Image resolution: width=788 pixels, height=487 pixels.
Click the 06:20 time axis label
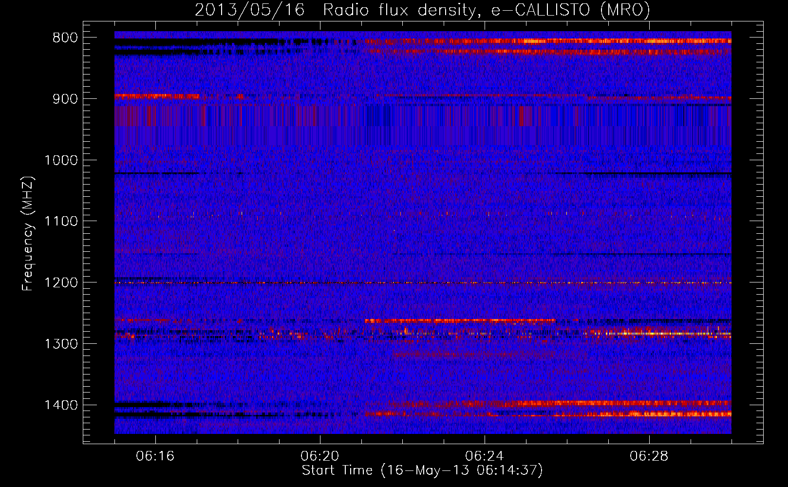point(320,456)
